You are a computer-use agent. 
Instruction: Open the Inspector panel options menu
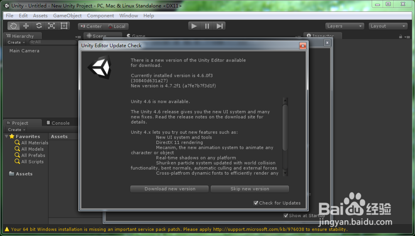coord(408,37)
